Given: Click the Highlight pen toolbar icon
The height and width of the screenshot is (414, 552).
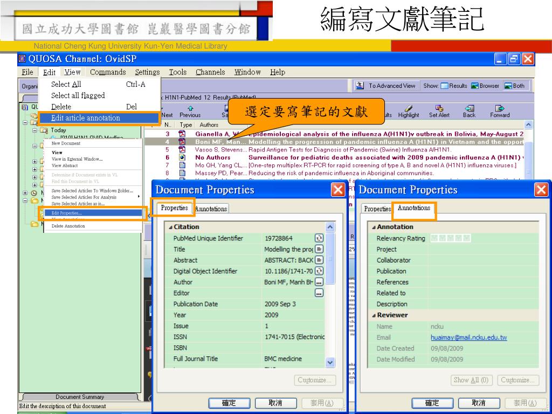Looking at the screenshot, I should pos(409,108).
